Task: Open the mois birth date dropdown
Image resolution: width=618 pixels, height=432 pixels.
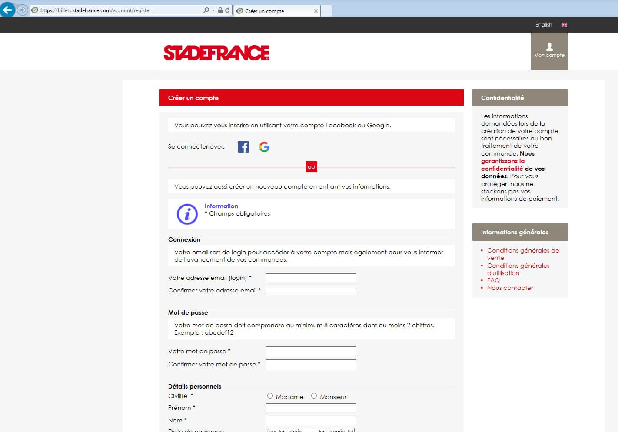Action: click(306, 430)
